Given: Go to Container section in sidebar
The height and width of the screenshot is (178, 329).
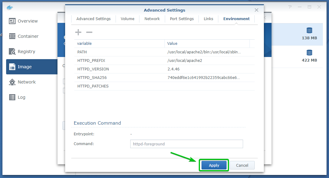Looking at the screenshot, I should [28, 36].
